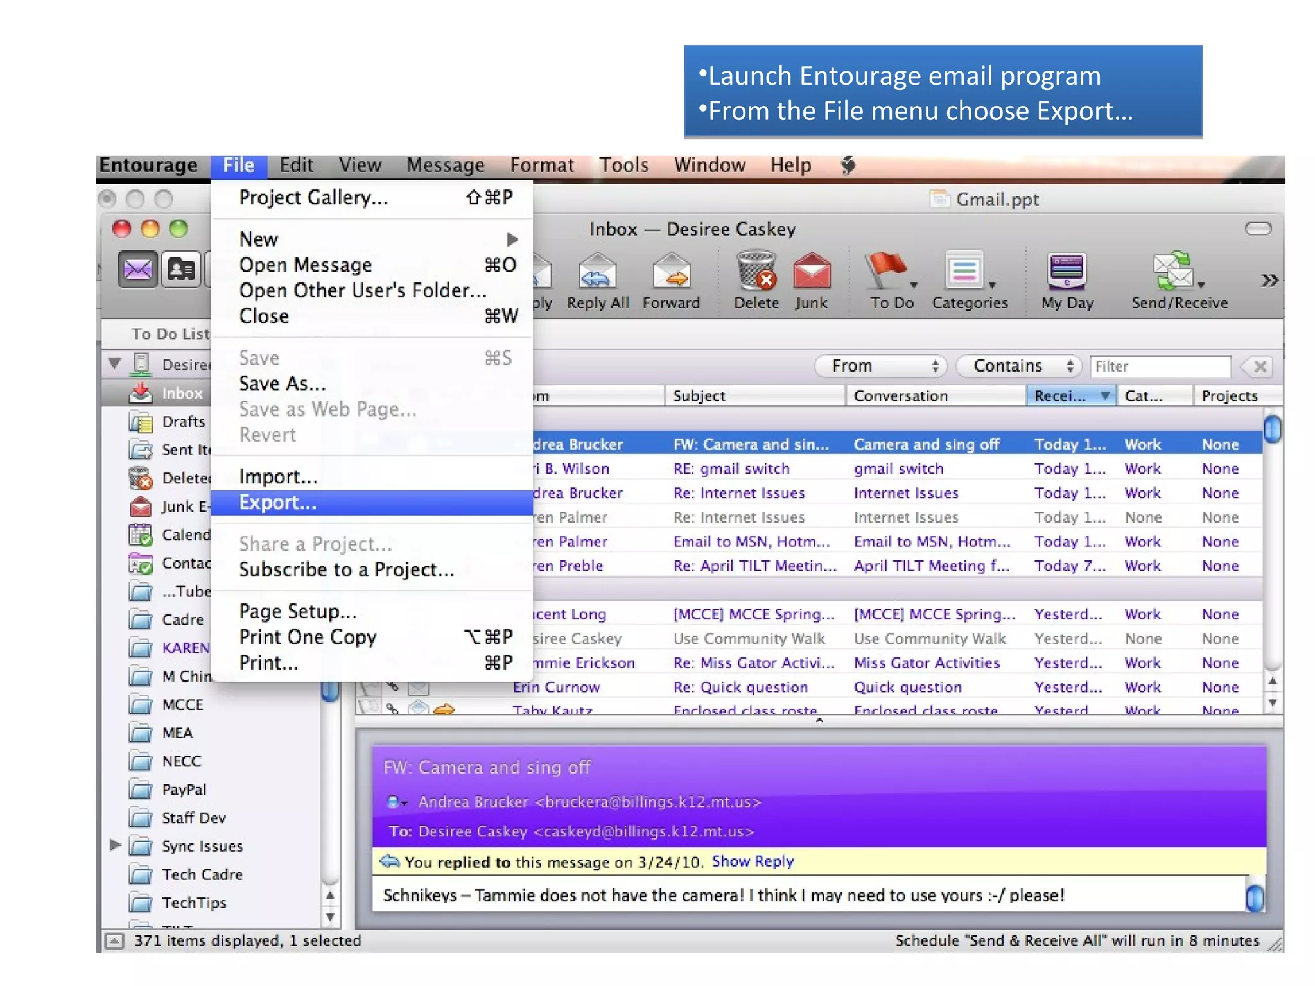The height and width of the screenshot is (986, 1315).
Task: Open the Sent Items folder
Action: click(169, 450)
